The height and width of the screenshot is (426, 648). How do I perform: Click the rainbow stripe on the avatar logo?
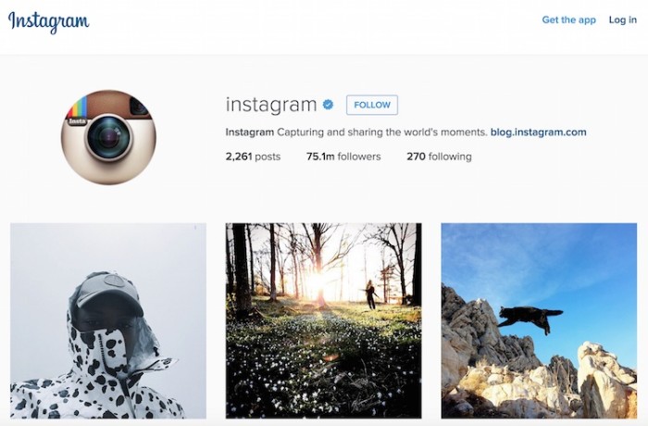tap(78, 106)
